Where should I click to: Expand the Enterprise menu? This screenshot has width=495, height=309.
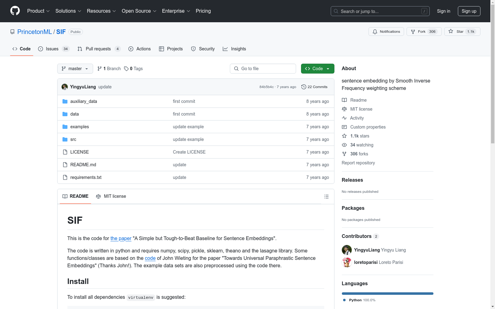coord(176,11)
